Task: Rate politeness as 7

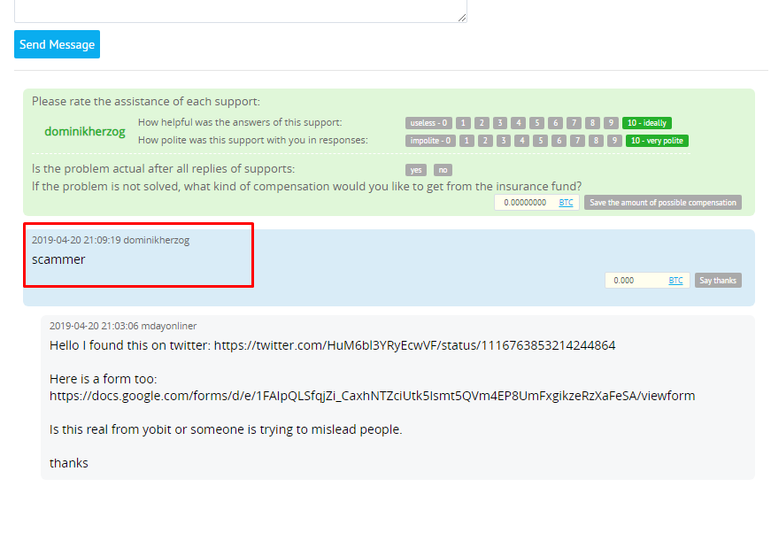Action: 578,141
